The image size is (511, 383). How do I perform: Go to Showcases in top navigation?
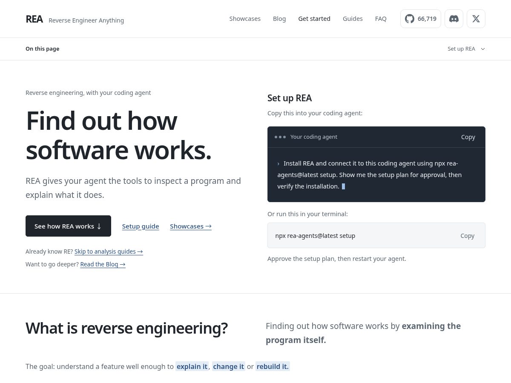point(245,19)
